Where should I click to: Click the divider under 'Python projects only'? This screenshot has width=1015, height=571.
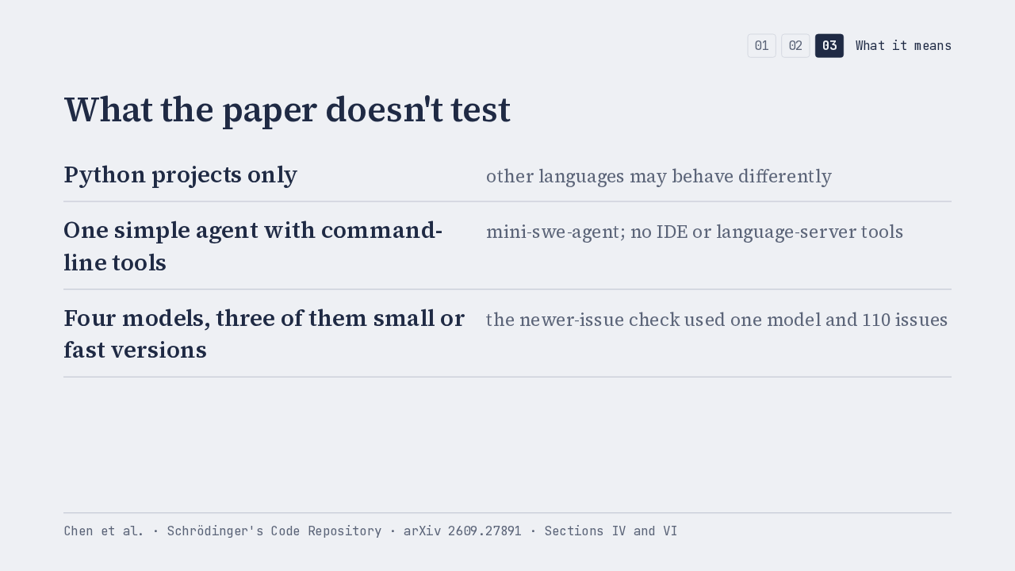point(507,201)
